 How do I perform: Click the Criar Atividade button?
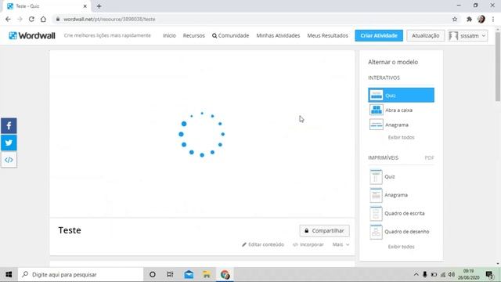pyautogui.click(x=379, y=35)
